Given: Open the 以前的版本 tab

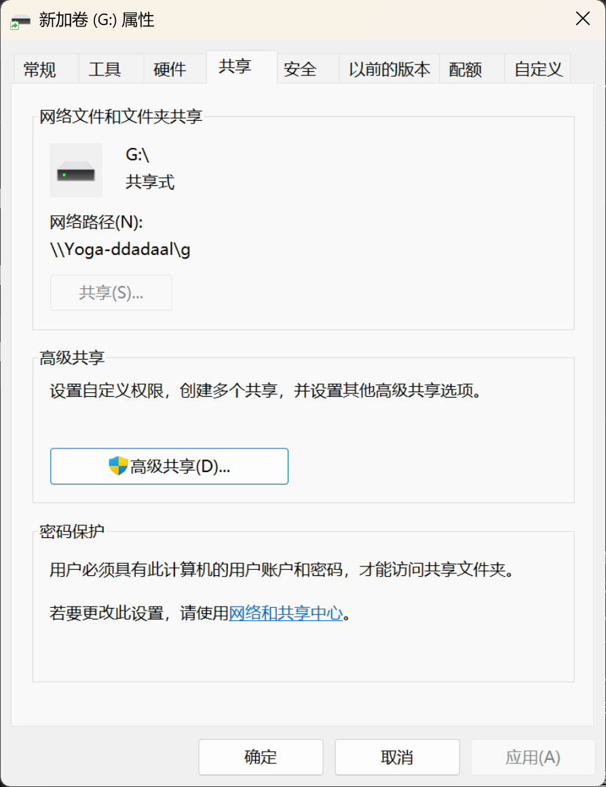Looking at the screenshot, I should 389,69.
